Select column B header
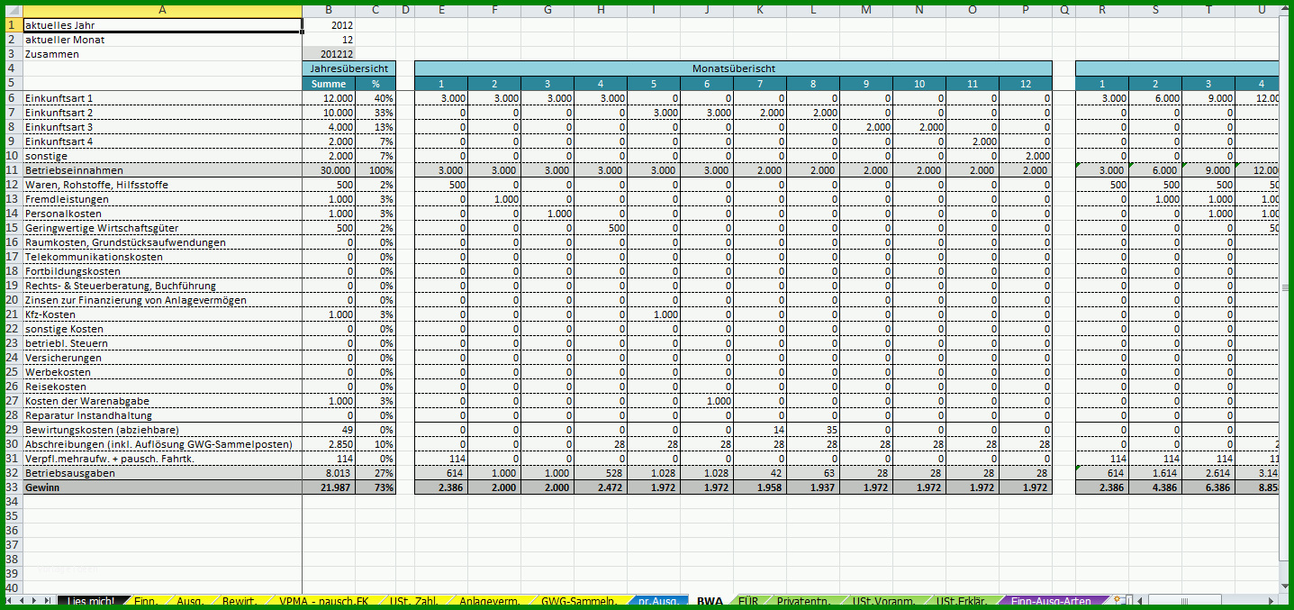Viewport: 1294px width, 610px height. (329, 10)
